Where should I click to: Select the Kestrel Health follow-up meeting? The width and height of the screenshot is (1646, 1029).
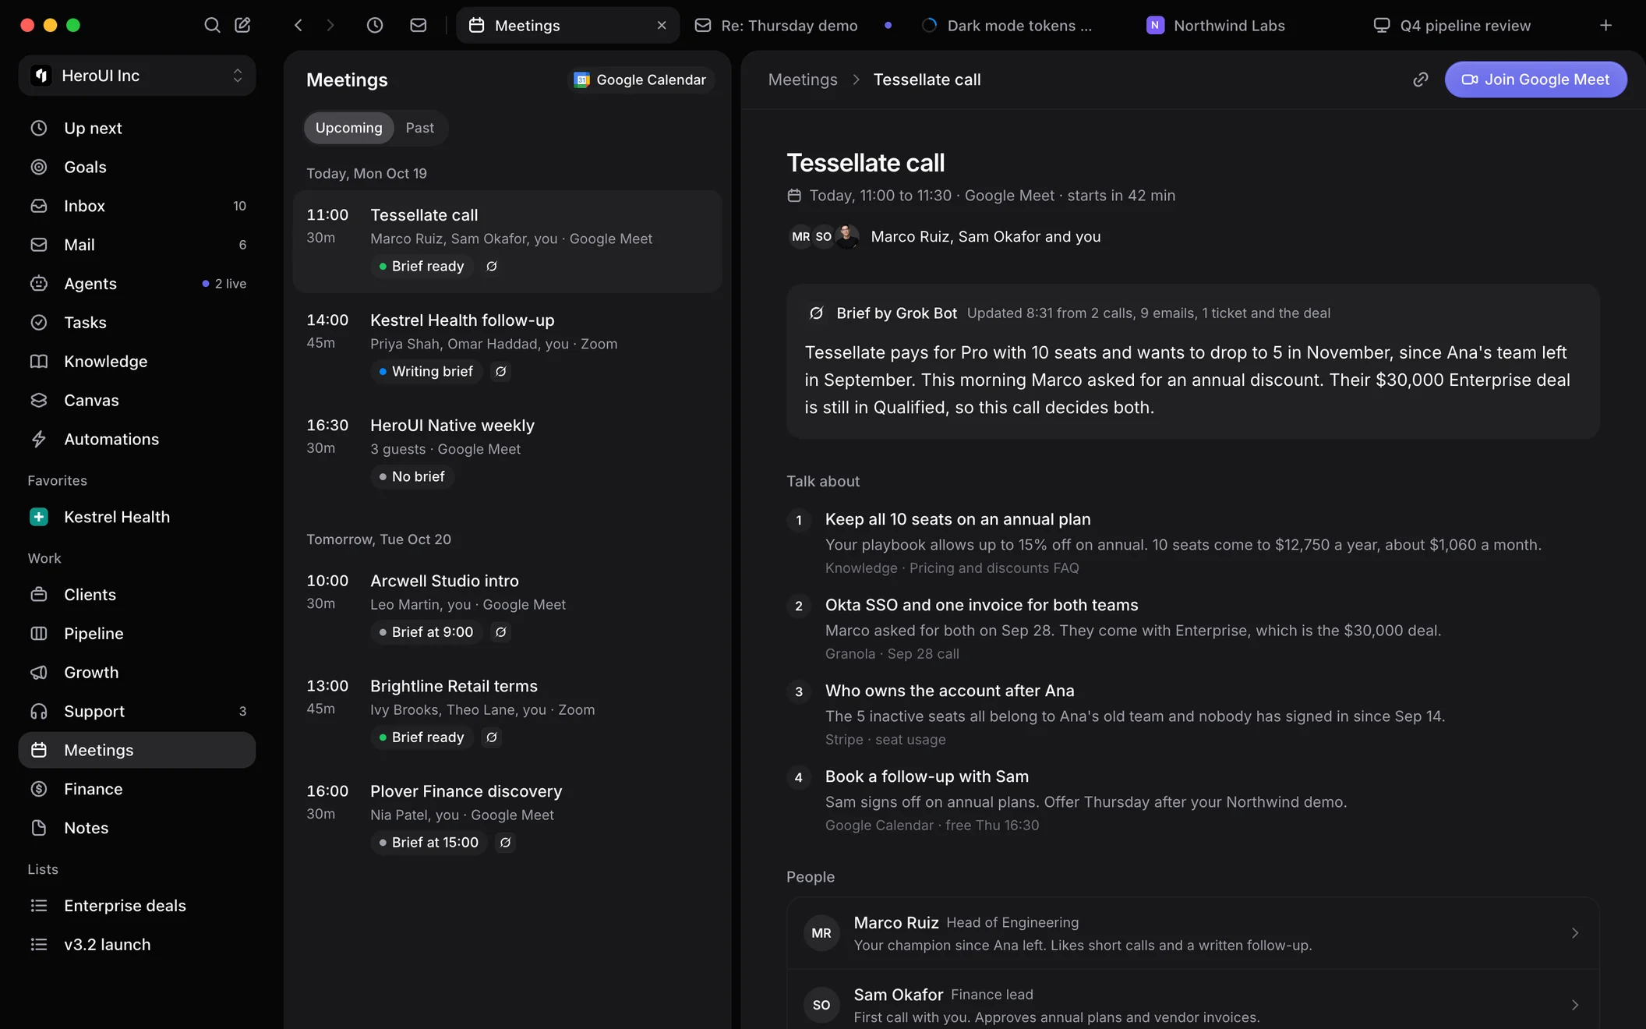click(x=507, y=346)
